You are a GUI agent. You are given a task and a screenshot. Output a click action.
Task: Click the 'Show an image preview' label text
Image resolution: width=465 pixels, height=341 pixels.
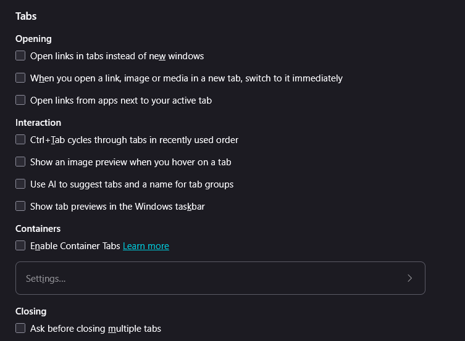(130, 162)
